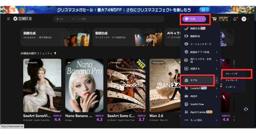
Task: Open the headset support chat button
Action: [246, 109]
